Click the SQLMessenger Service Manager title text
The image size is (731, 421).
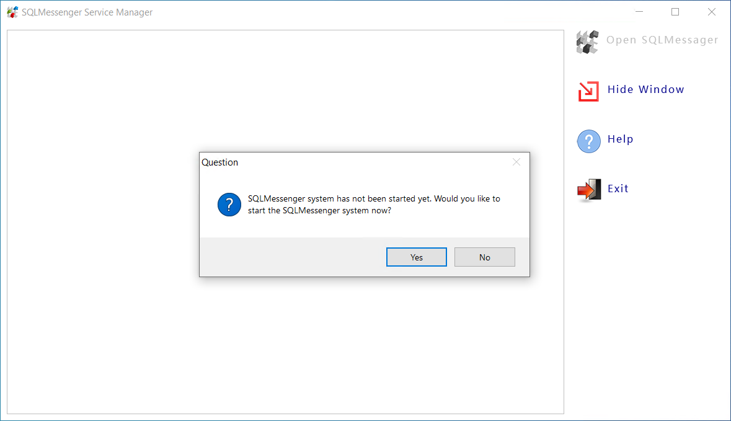87,12
